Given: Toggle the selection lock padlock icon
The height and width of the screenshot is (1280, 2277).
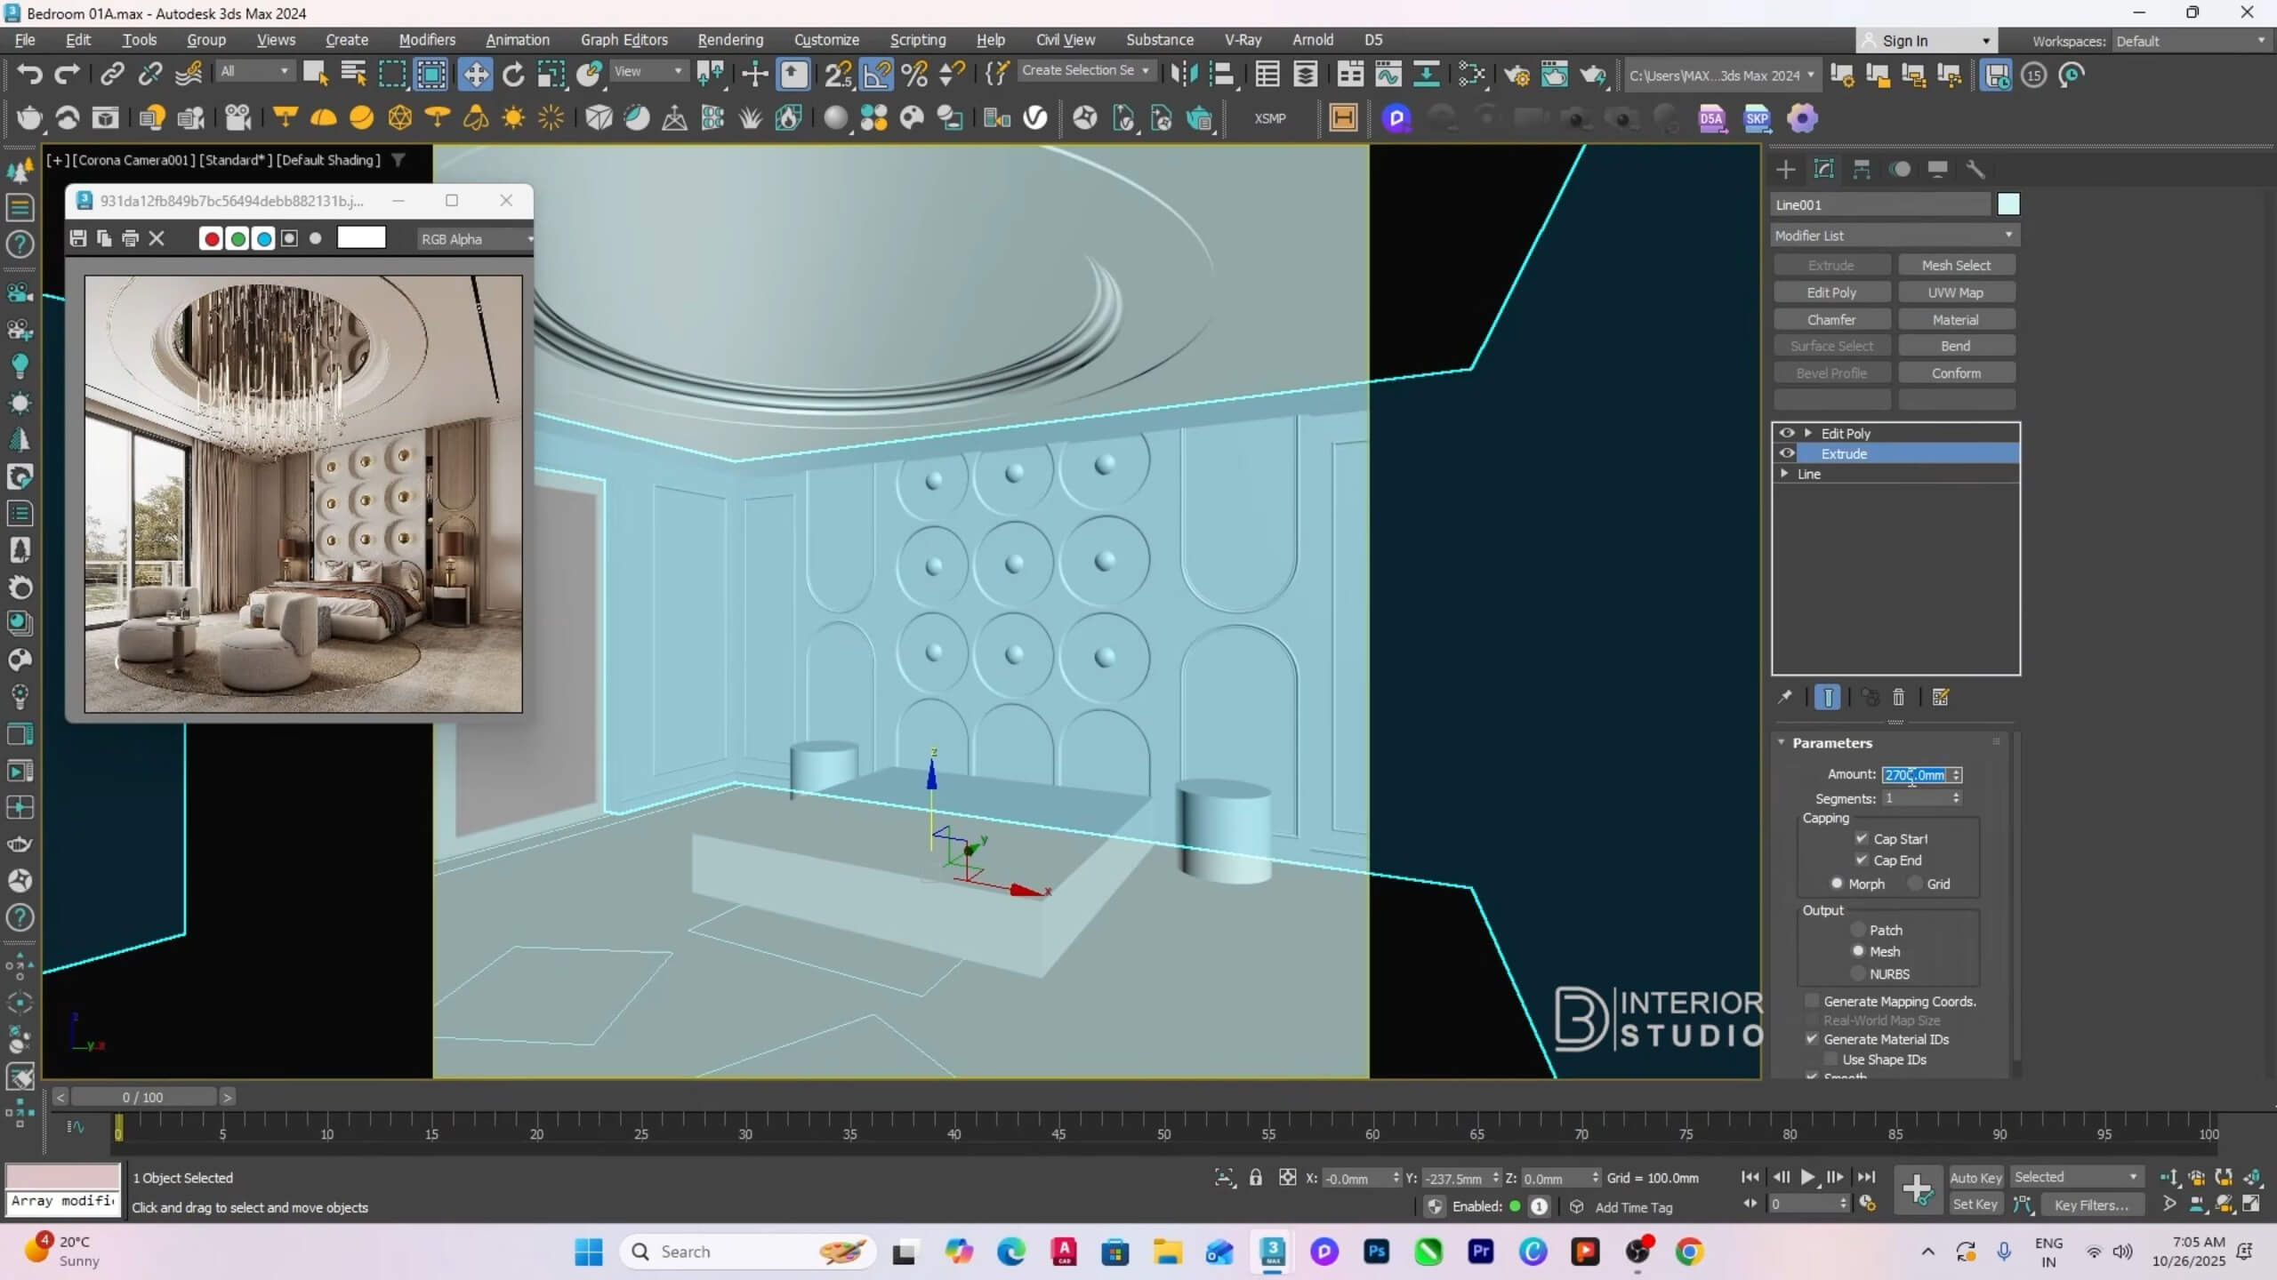Looking at the screenshot, I should [x=1255, y=1178].
